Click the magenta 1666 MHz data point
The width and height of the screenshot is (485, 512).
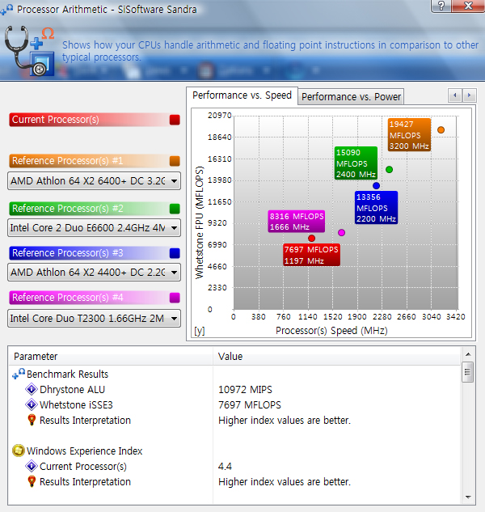pos(341,232)
